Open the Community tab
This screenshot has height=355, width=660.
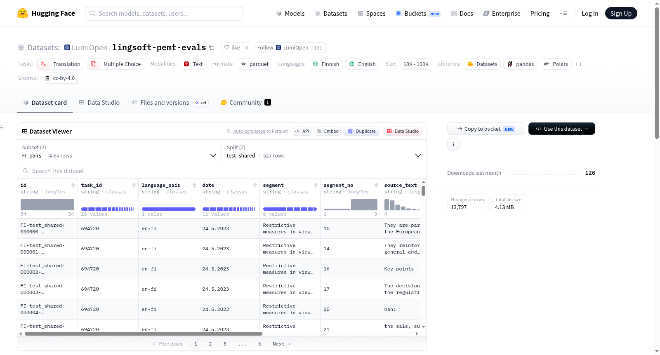(245, 103)
